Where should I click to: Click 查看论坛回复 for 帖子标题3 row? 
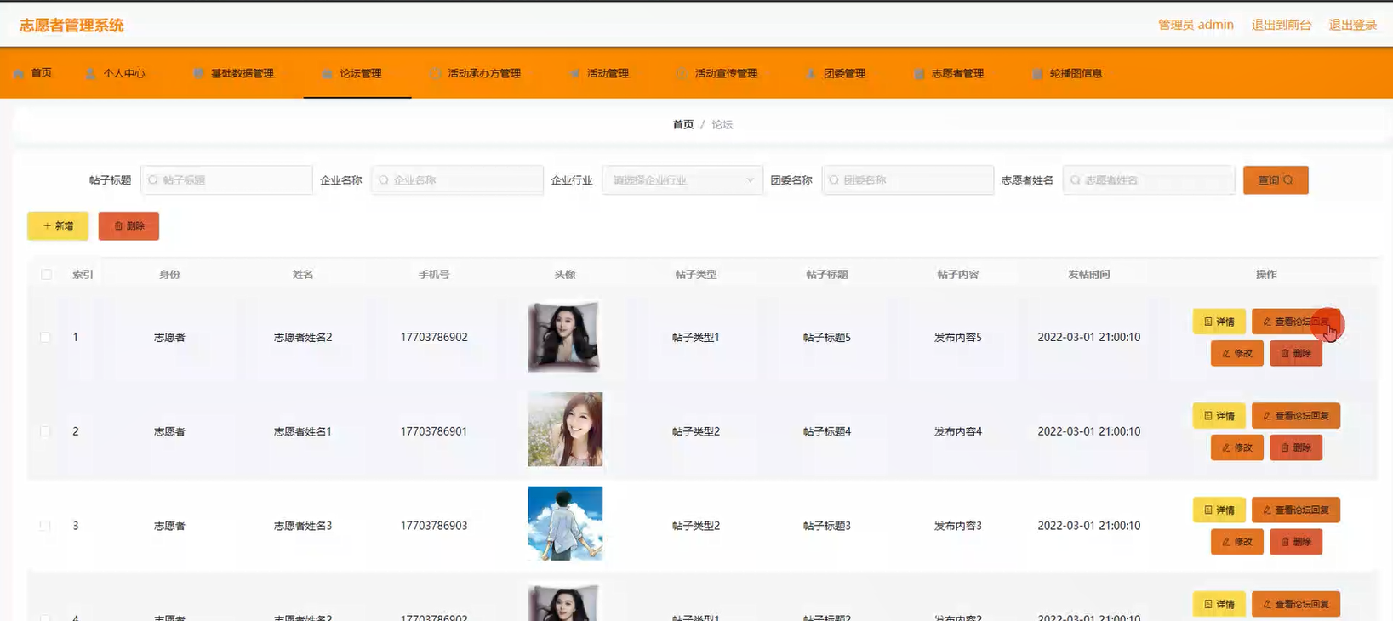(x=1295, y=510)
